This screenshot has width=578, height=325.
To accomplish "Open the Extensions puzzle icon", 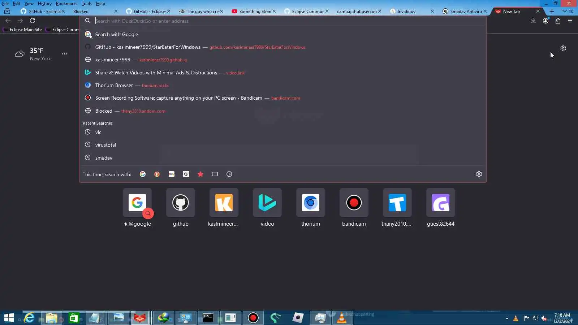I will pyautogui.click(x=558, y=21).
